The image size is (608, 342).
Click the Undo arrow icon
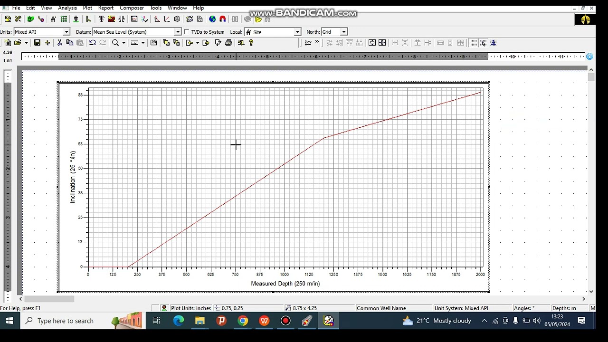click(x=92, y=43)
